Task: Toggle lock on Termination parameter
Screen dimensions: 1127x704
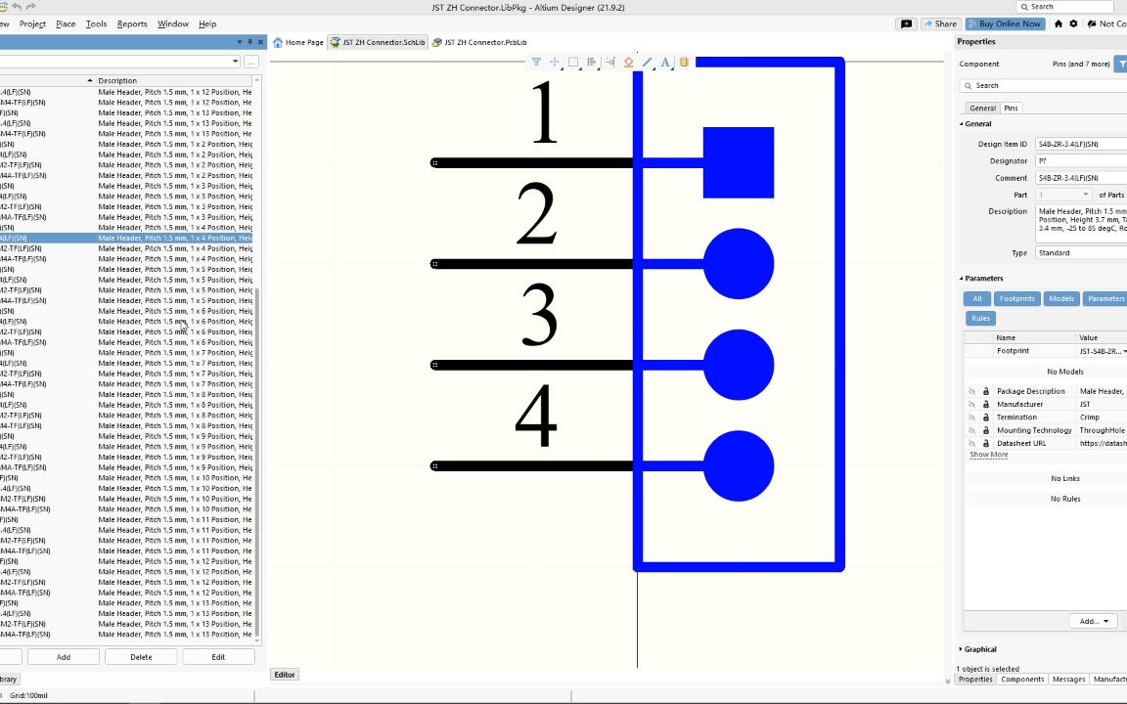Action: [x=986, y=418]
